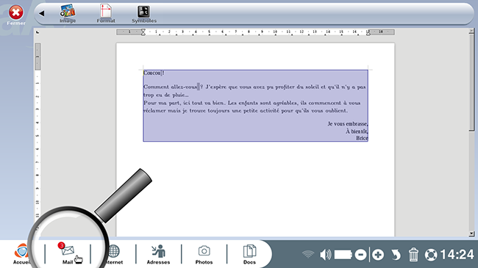The width and height of the screenshot is (478, 268).
Task: Click the horizontal ruler at mark 10
Action: (x=275, y=32)
